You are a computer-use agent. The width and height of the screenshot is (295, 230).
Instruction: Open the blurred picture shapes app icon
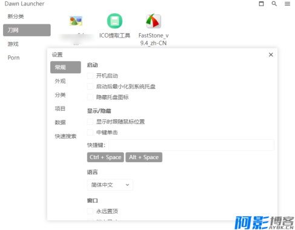76,21
